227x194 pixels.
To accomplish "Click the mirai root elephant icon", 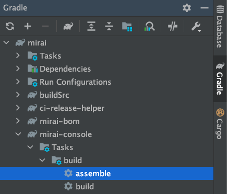I will (x=20, y=42).
